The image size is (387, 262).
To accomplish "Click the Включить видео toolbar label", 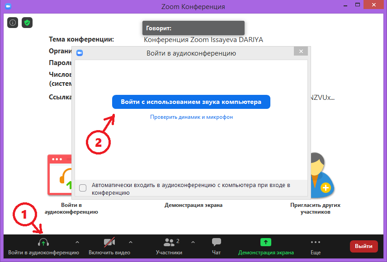I will pyautogui.click(x=109, y=253).
